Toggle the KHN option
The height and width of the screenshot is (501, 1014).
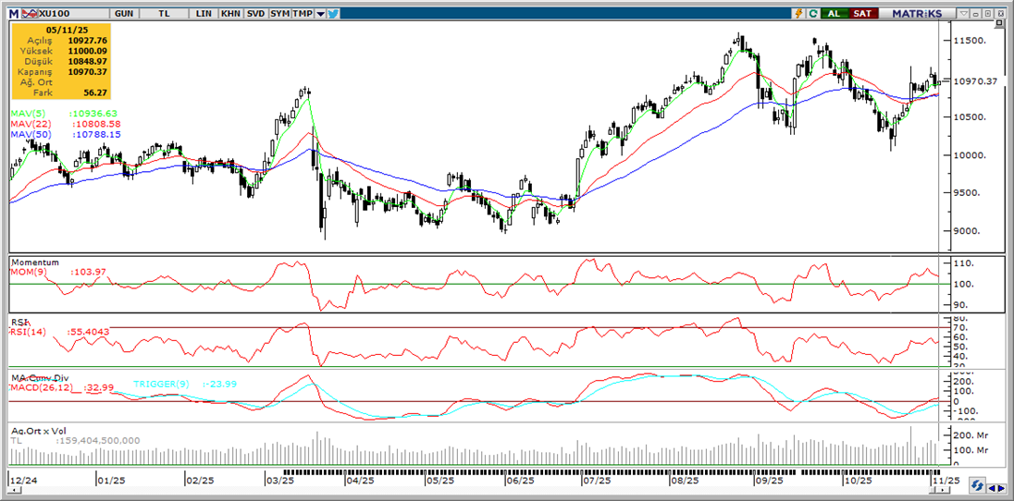(230, 14)
